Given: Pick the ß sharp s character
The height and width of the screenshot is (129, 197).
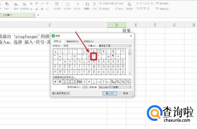Looking at the screenshot, I should (x=94, y=72).
